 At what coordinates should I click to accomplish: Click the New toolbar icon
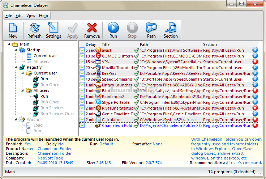point(13,27)
